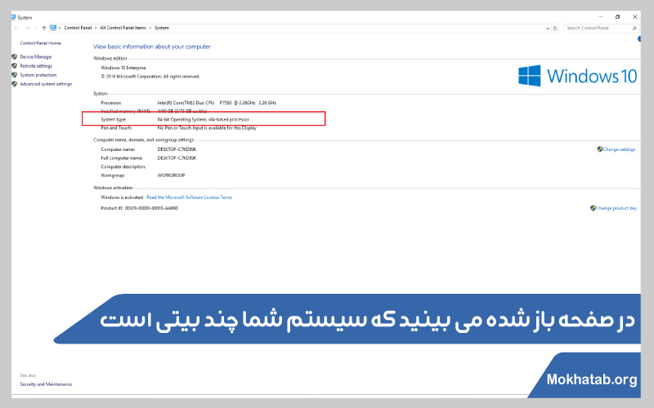Screen dimensions: 654x408
Task: Click the Windows 10 Enterprise edition text
Action: point(123,68)
